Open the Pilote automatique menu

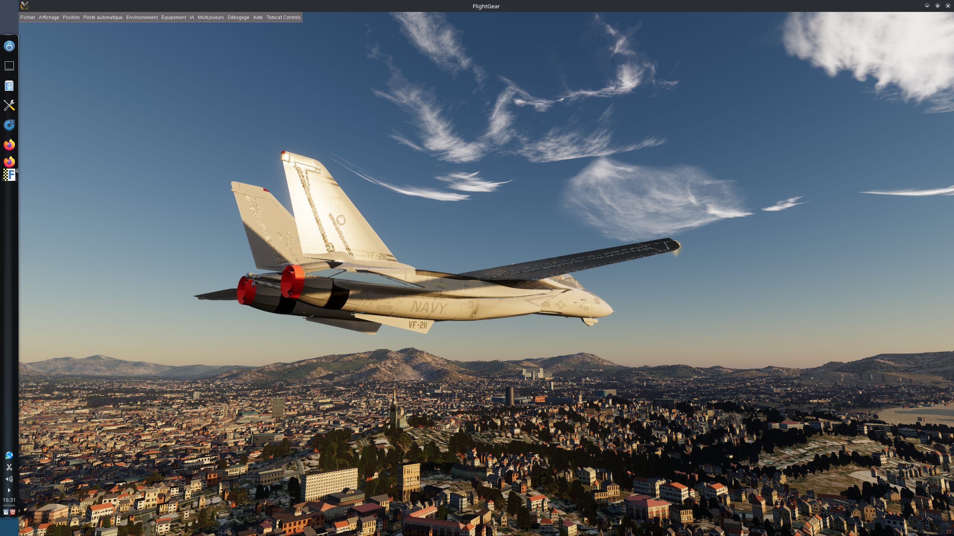[103, 17]
